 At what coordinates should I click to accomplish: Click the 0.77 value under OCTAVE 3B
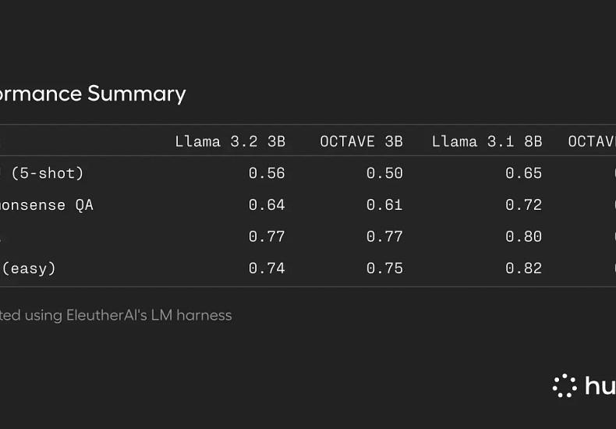[x=384, y=236]
